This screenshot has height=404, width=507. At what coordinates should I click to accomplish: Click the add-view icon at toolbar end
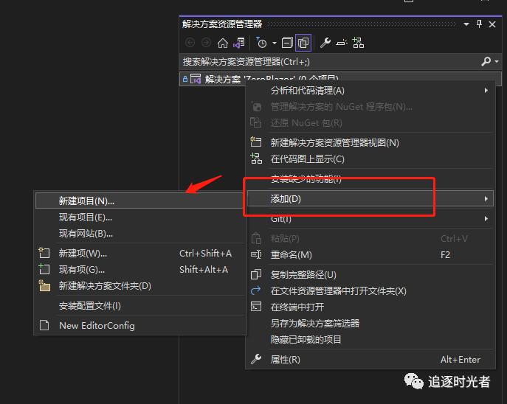tap(358, 43)
